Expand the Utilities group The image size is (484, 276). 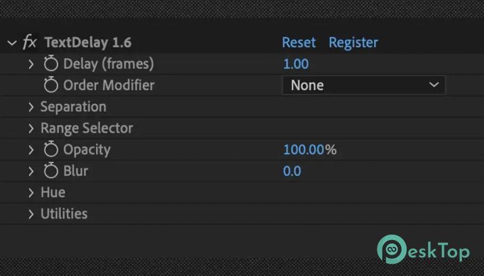[31, 214]
